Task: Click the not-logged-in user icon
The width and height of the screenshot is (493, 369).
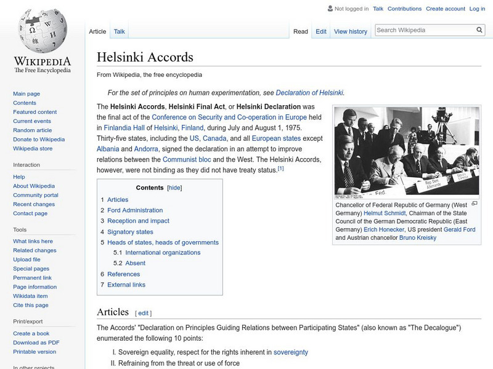Action: point(330,9)
